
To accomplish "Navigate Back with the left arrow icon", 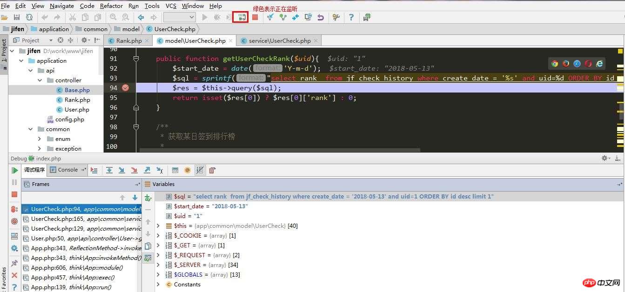I will click(141, 17).
